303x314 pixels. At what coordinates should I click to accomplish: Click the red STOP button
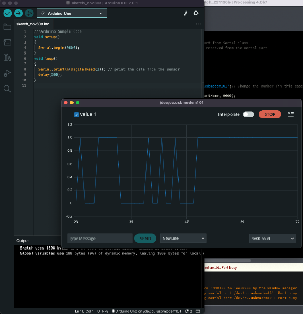coord(270,114)
